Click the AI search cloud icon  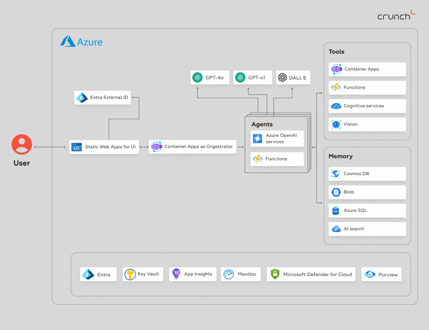(x=336, y=229)
